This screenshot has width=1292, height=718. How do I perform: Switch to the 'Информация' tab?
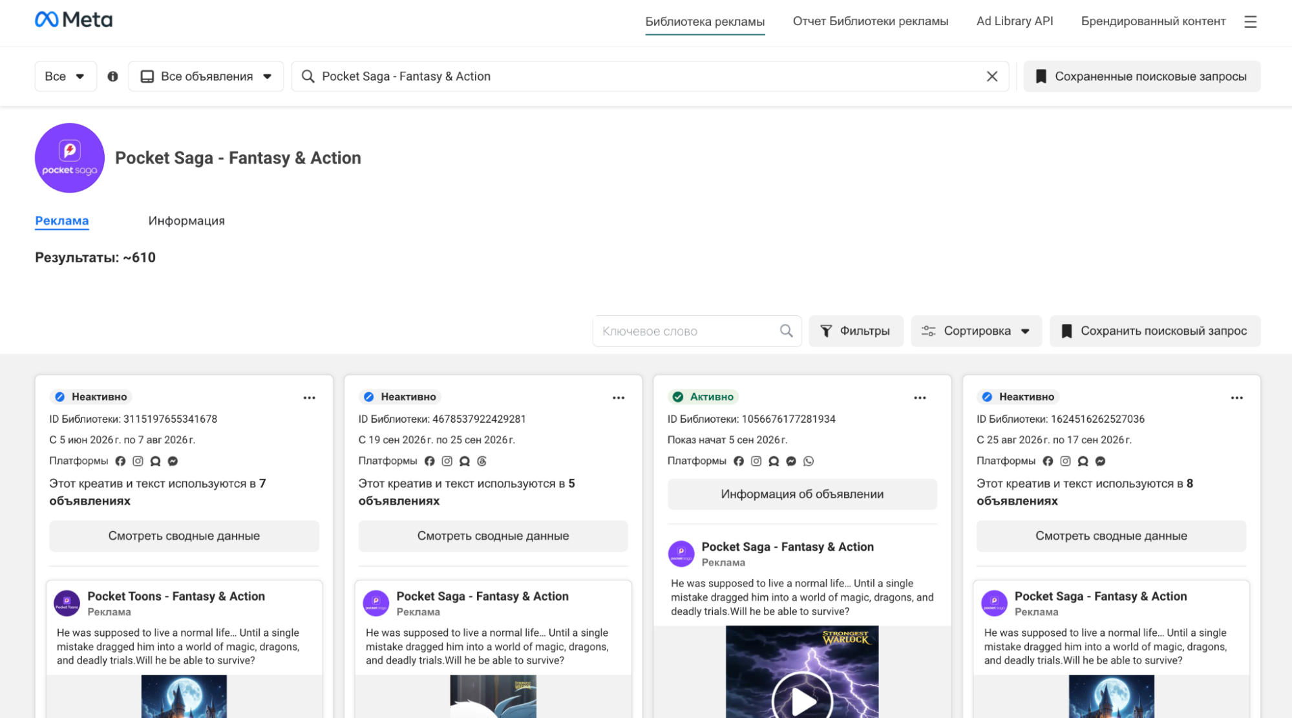tap(186, 220)
